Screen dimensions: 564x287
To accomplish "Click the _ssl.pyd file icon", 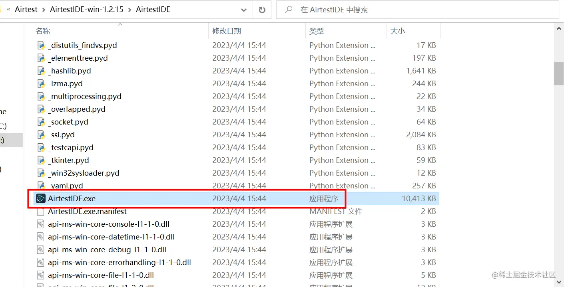I will (41, 135).
